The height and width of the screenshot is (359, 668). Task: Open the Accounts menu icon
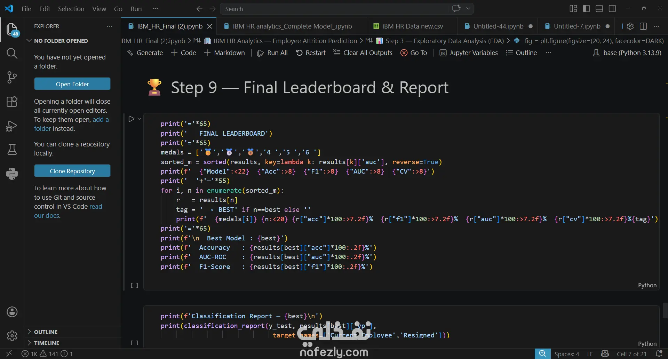pos(12,312)
